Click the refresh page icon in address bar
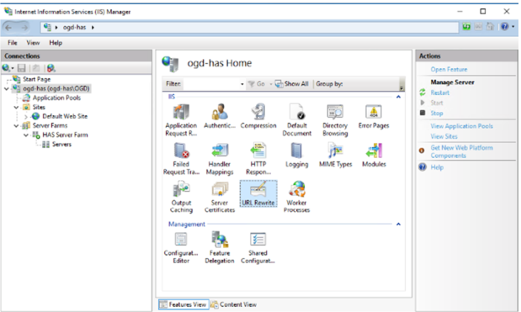 [x=466, y=27]
